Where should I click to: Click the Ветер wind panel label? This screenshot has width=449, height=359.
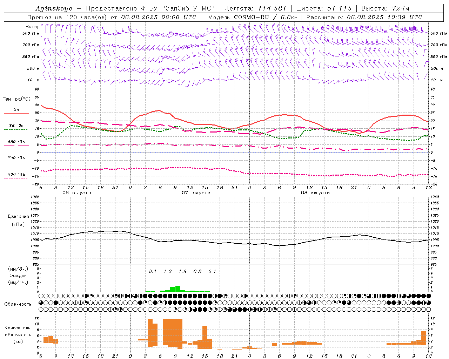click(32, 27)
